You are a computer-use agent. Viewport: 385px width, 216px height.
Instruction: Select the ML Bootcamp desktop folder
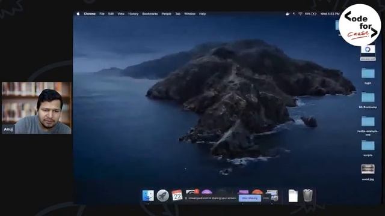(368, 100)
